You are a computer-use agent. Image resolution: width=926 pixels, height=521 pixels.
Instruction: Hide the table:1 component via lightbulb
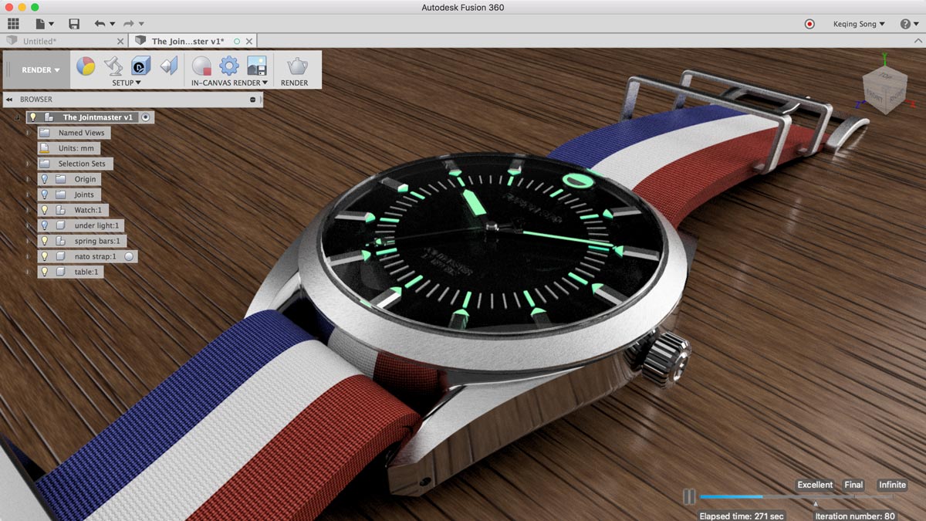point(45,272)
